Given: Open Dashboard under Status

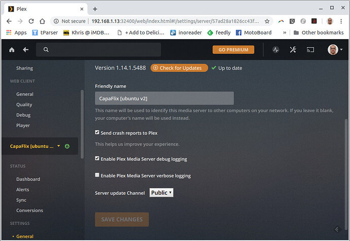Looking at the screenshot, I should [28, 179].
